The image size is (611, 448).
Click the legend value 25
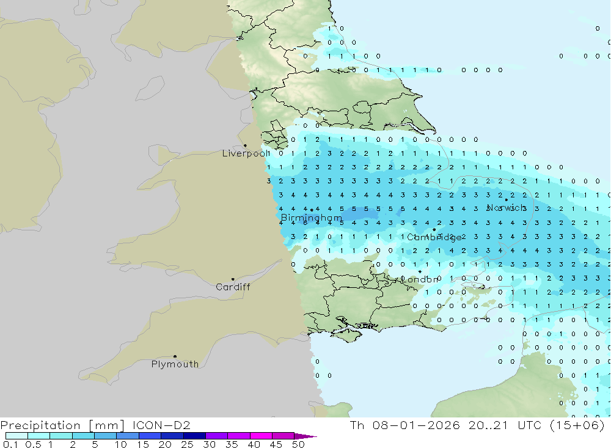coord(187,444)
